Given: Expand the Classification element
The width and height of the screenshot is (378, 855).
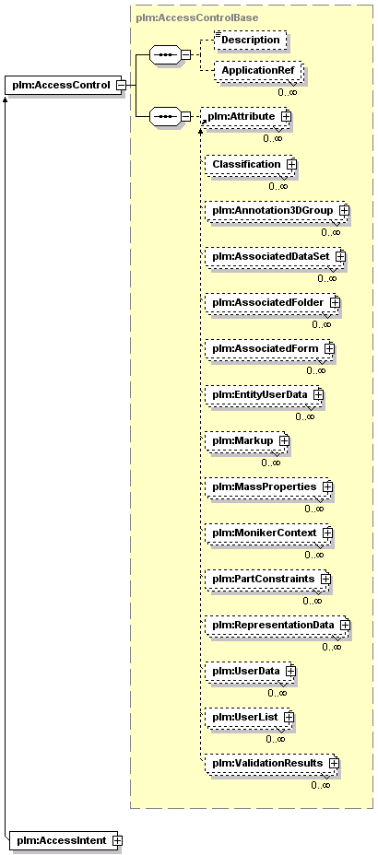Looking at the screenshot, I should pos(291,164).
